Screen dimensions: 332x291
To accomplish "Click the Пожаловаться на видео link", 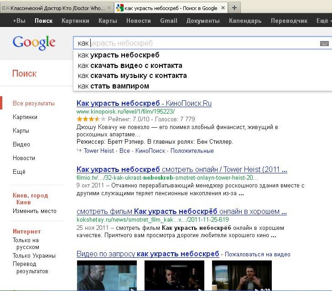I will click(x=257, y=255).
